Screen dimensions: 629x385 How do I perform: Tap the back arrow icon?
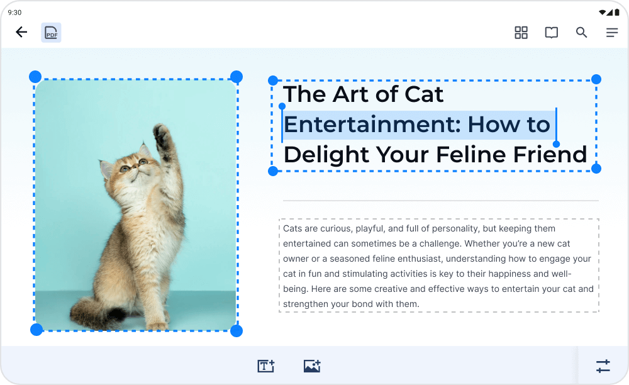click(x=21, y=33)
